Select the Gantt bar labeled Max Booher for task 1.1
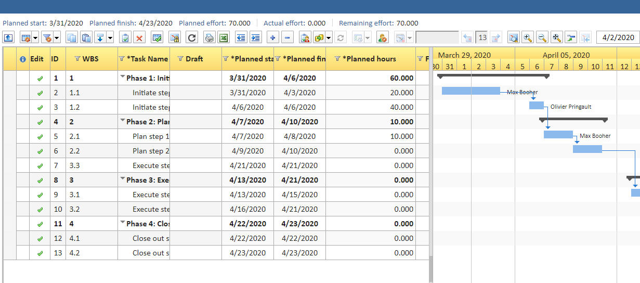The image size is (640, 283). click(x=471, y=91)
